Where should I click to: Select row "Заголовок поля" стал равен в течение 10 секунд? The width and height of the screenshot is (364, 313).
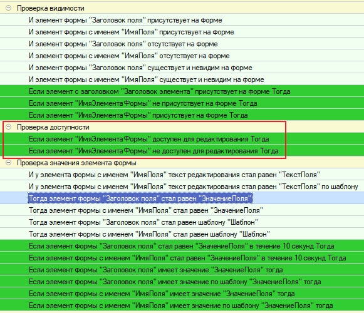click(182, 246)
